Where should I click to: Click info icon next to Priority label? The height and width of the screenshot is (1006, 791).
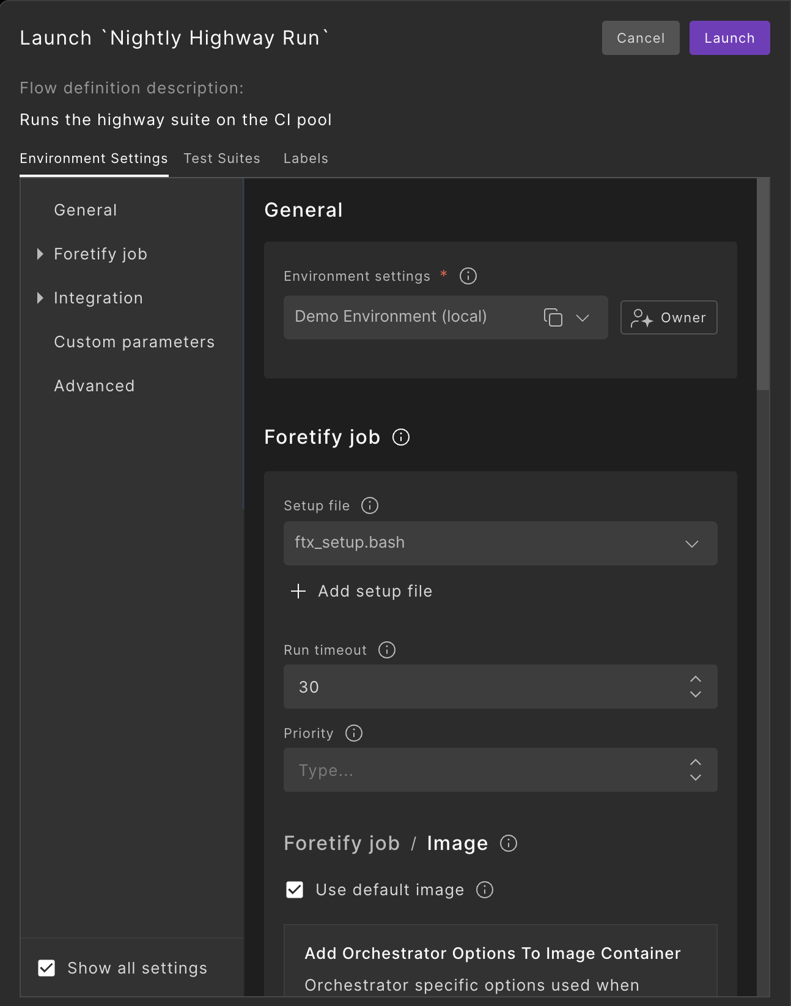pyautogui.click(x=354, y=733)
